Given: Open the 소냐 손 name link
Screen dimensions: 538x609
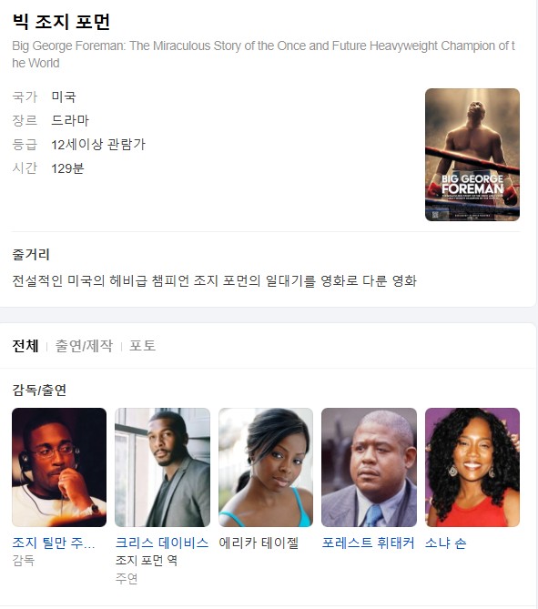Looking at the screenshot, I should 445,543.
